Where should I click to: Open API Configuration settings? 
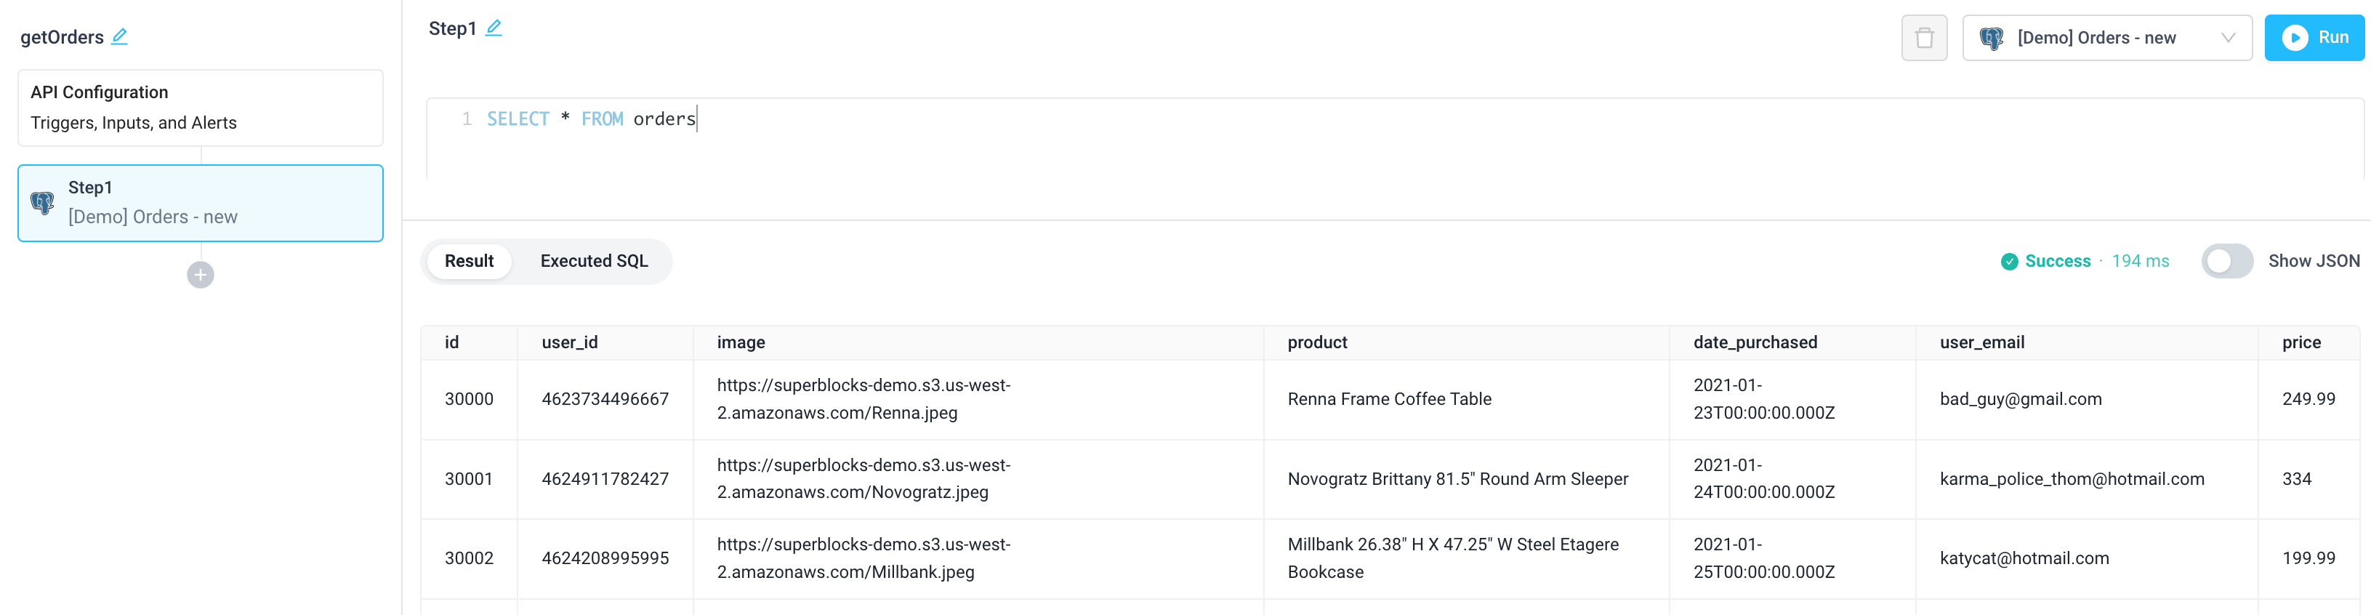click(200, 107)
